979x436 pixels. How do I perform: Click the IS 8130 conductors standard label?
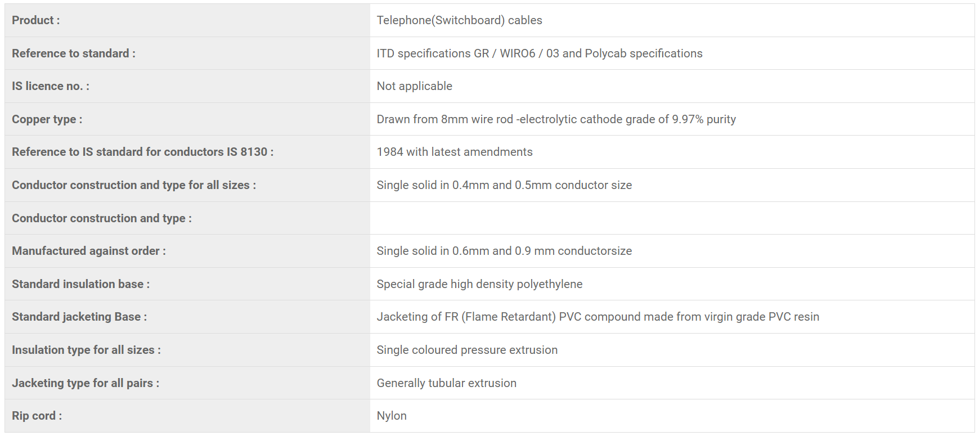coord(143,152)
